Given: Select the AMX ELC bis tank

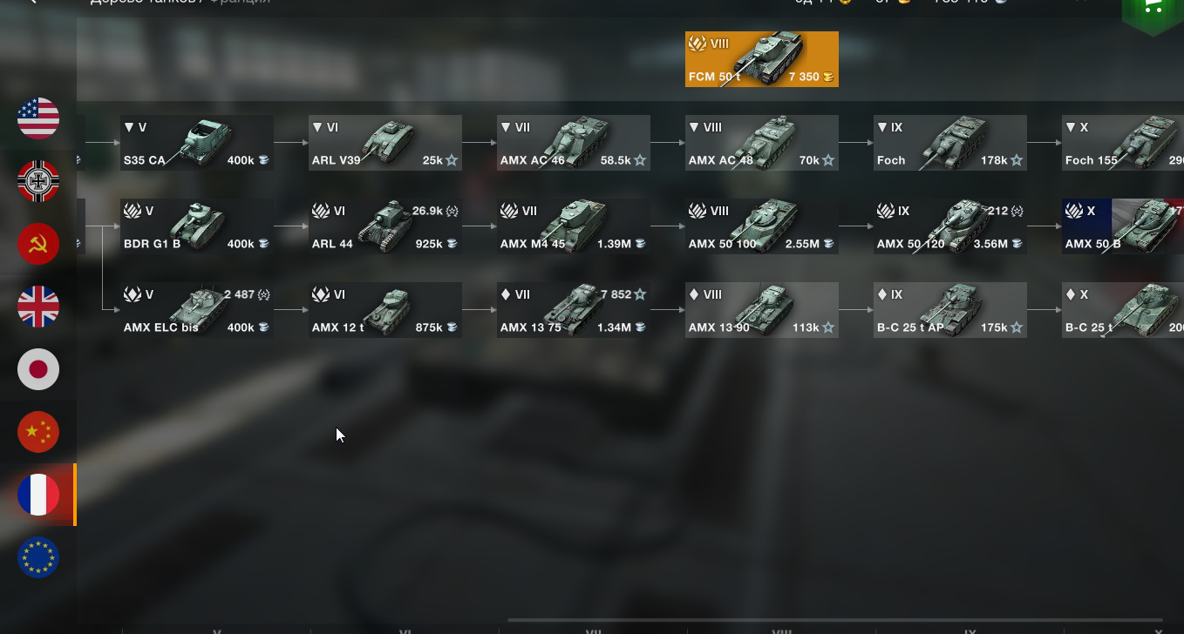Looking at the screenshot, I should coord(197,310).
